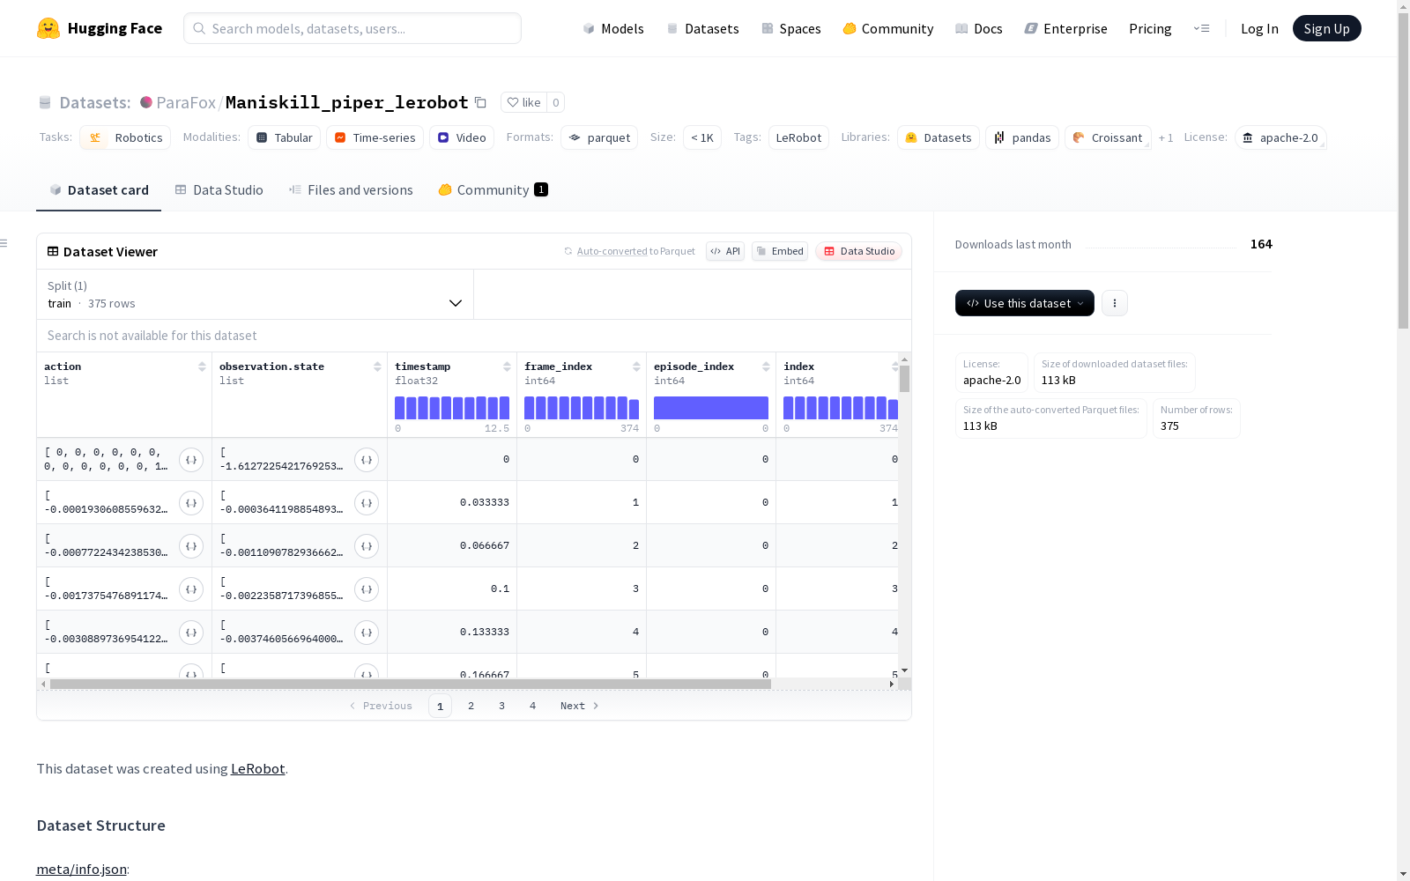Click the frame_index histogram bars

tap(582, 408)
